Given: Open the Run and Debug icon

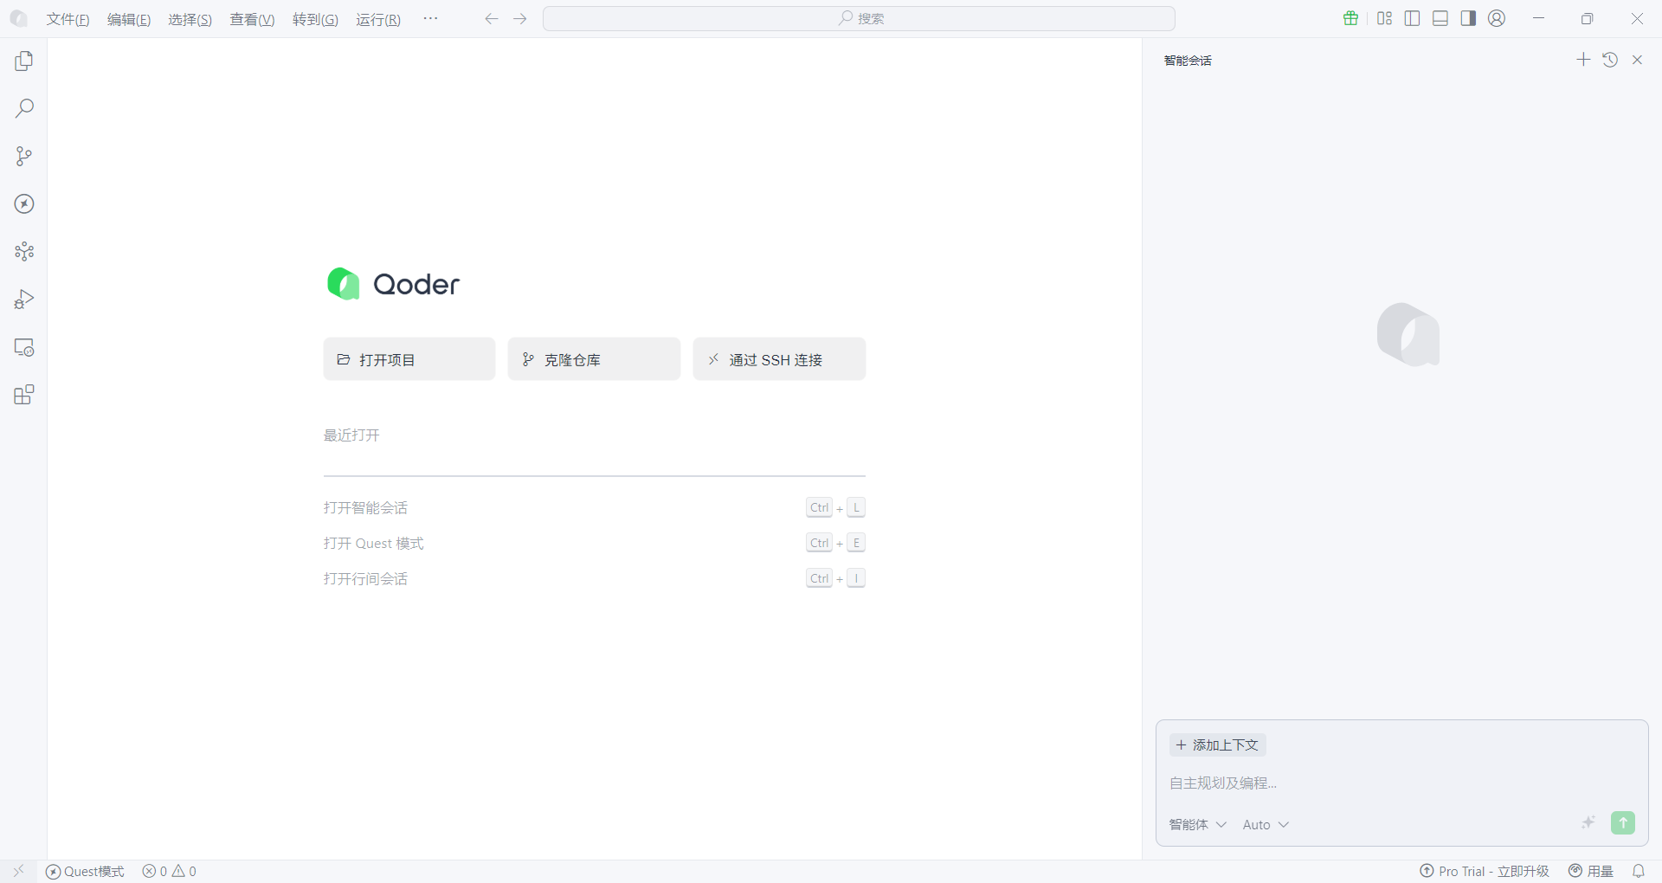Looking at the screenshot, I should coord(24,300).
